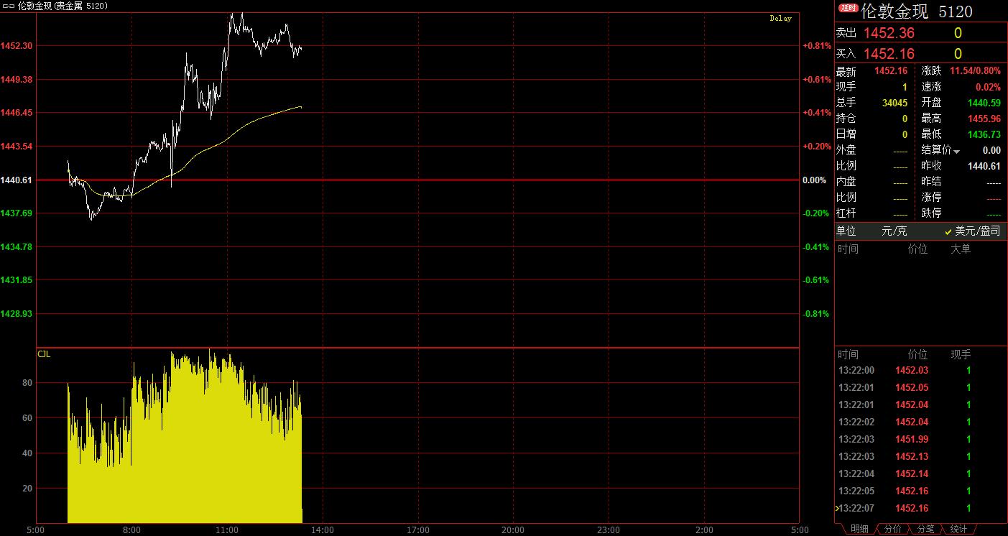Click the Delay label on the chart
Viewport: 1008px width, 536px height.
click(x=780, y=19)
